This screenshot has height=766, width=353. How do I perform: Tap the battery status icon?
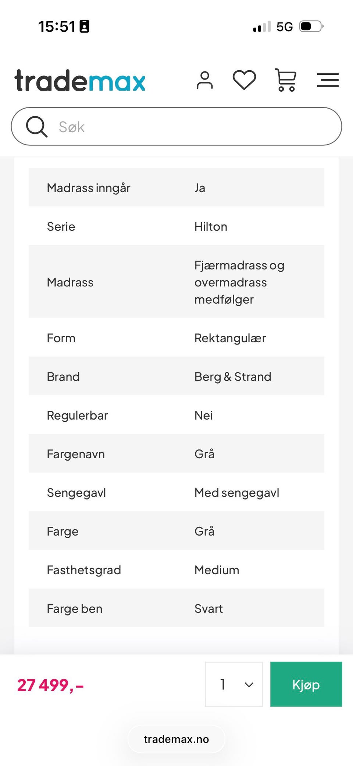(x=311, y=27)
